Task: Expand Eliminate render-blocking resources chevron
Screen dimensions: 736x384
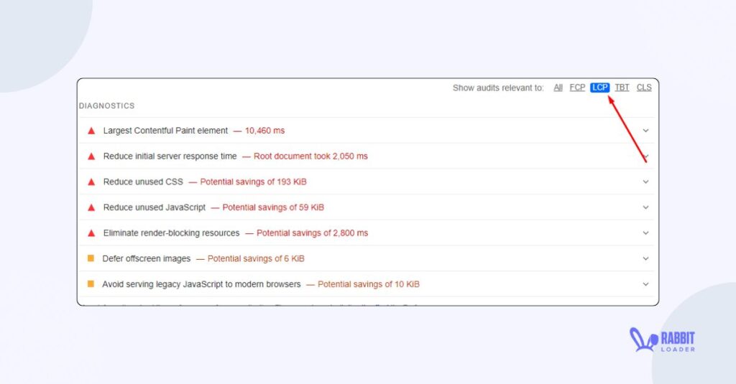Action: point(646,233)
